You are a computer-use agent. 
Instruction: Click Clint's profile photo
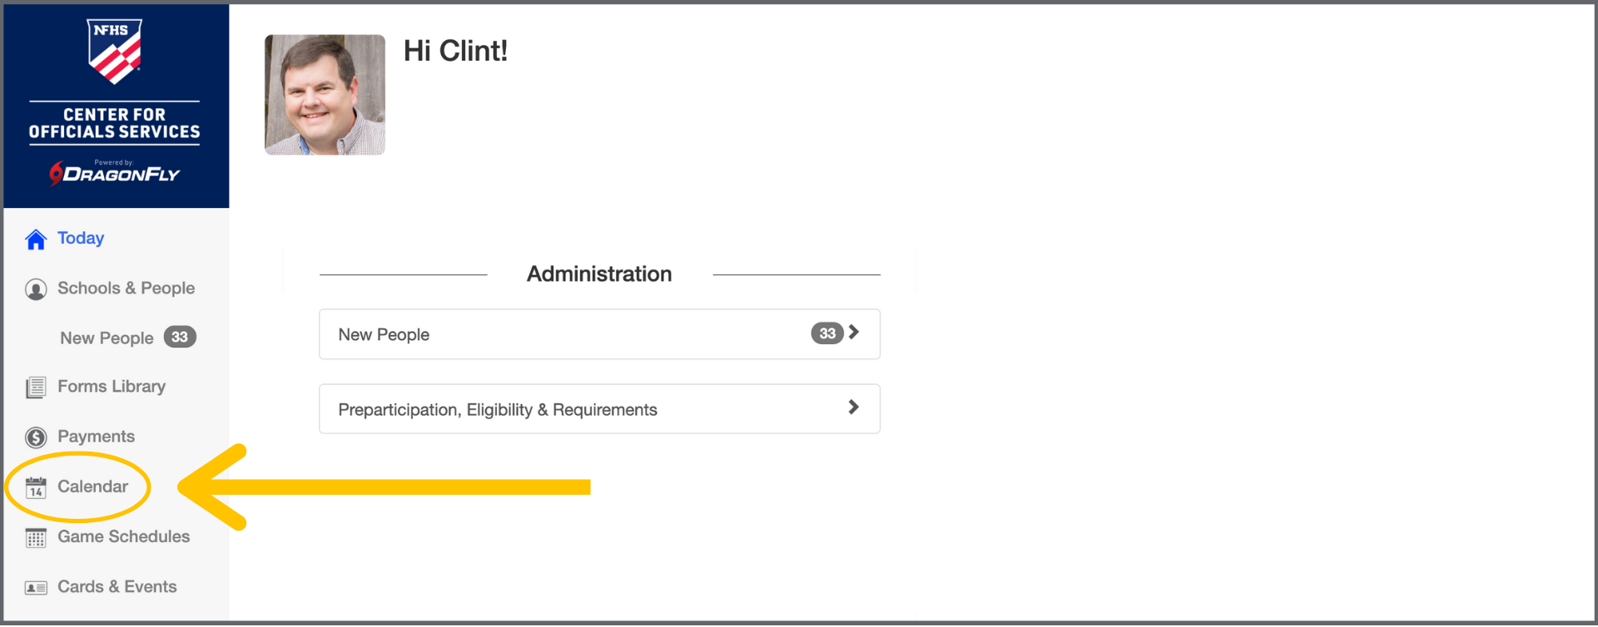pyautogui.click(x=325, y=95)
